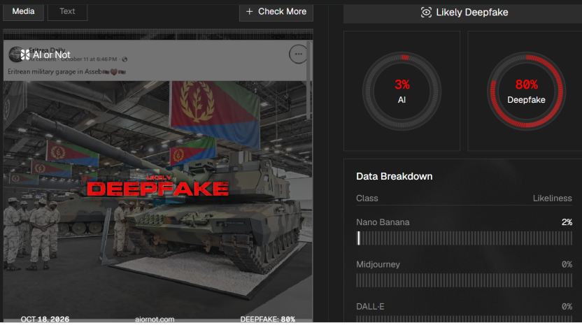Switch to the Media tab
Viewport: 582px width, 325px height.
click(23, 11)
